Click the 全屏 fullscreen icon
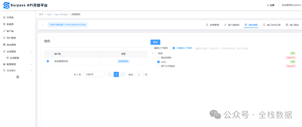302x127 pixels. 268,5
